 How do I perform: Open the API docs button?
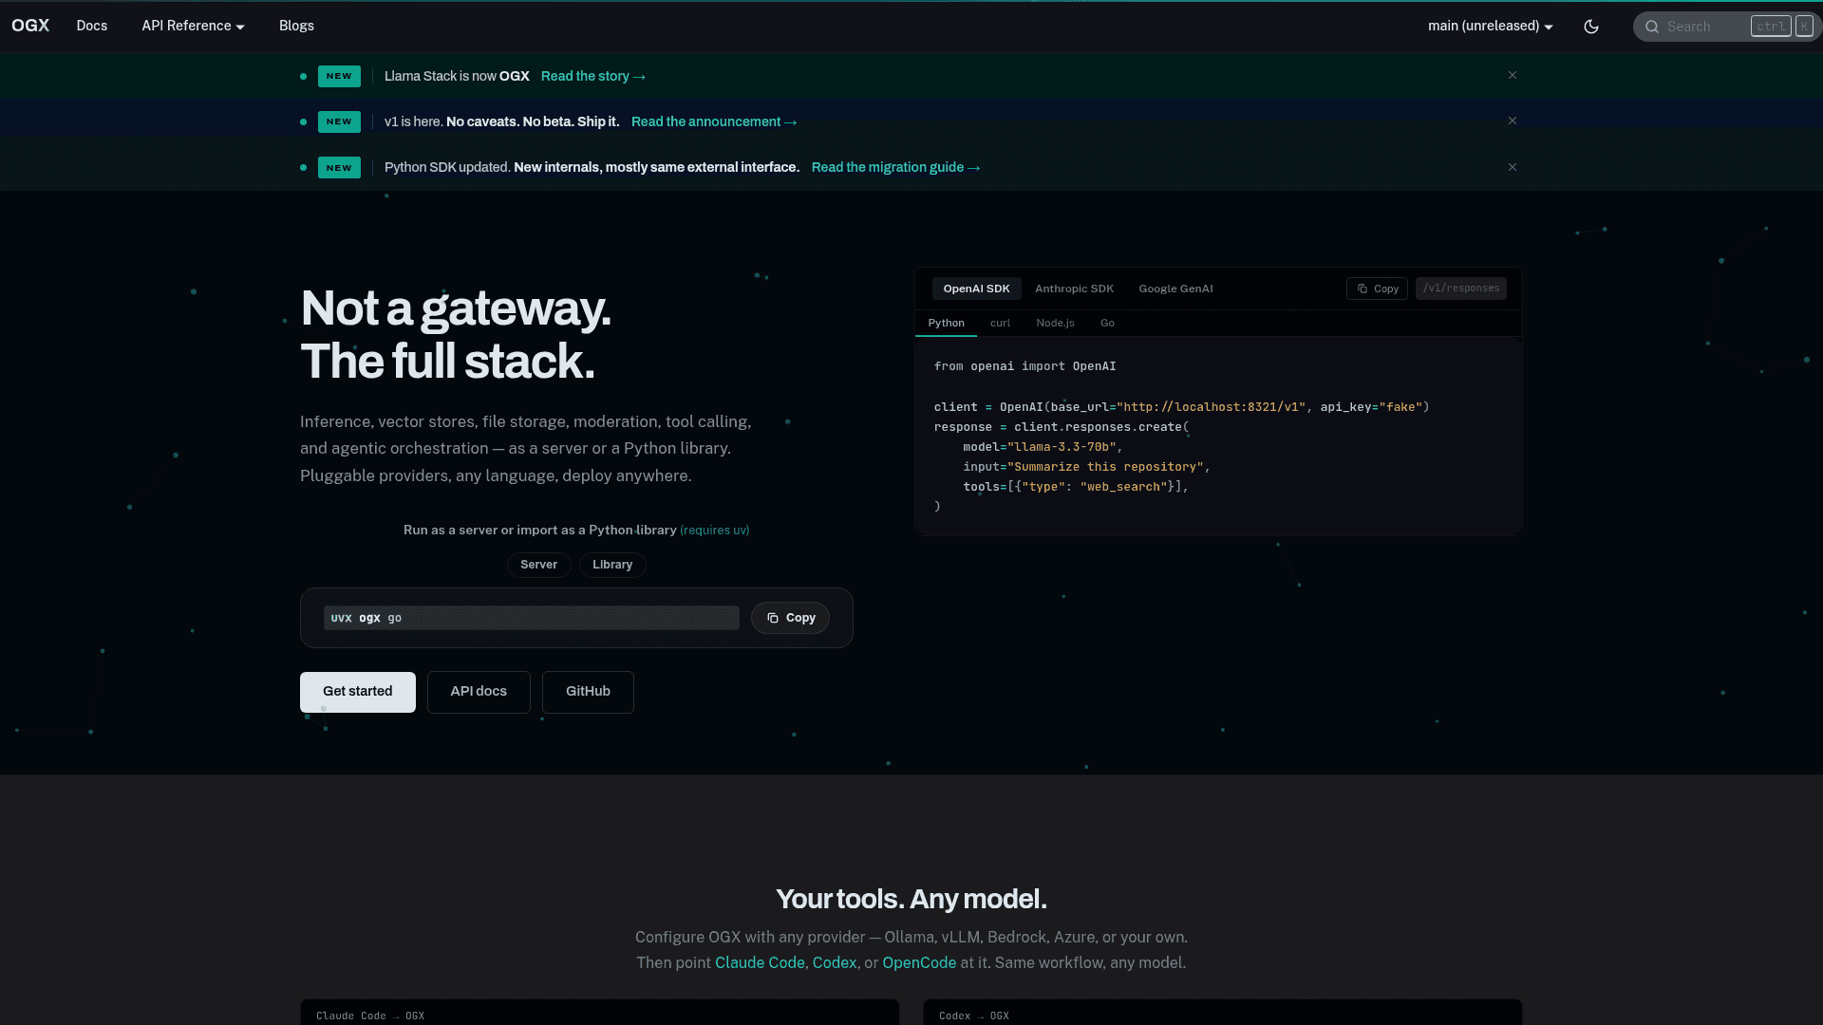(479, 692)
